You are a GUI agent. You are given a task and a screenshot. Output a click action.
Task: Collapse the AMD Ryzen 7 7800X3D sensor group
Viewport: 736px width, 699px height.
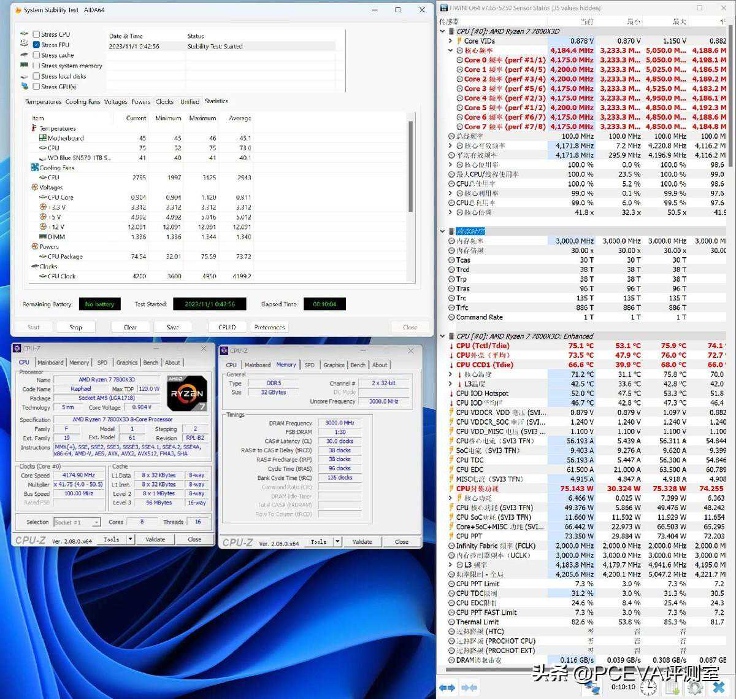tap(443, 31)
